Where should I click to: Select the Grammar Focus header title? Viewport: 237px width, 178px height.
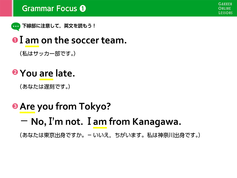[49, 9]
